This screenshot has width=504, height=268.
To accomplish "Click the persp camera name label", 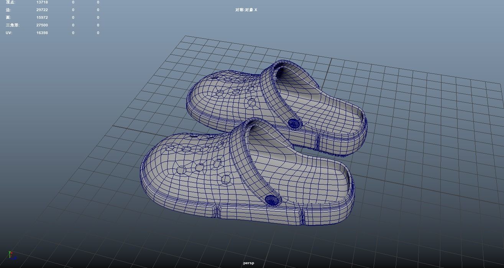I will pos(248,263).
